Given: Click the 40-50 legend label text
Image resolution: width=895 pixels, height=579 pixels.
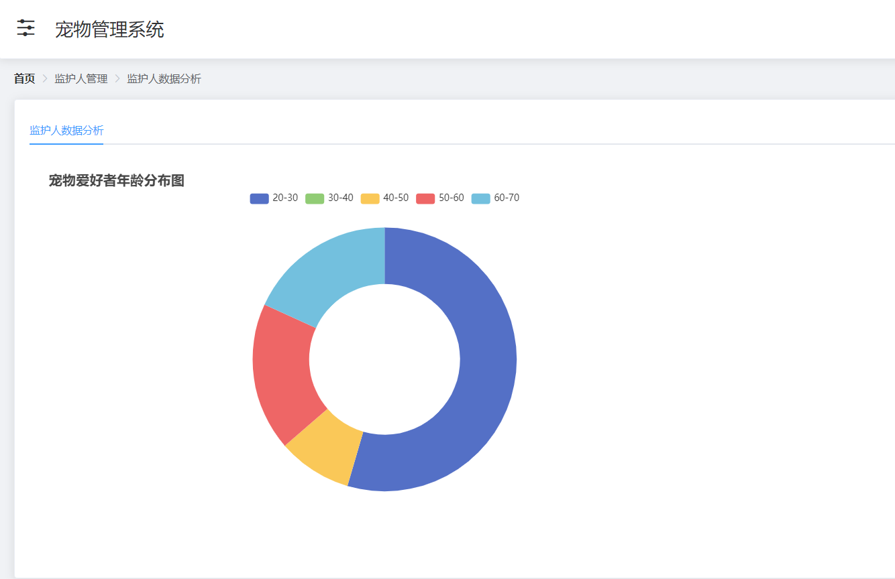Looking at the screenshot, I should [x=396, y=198].
